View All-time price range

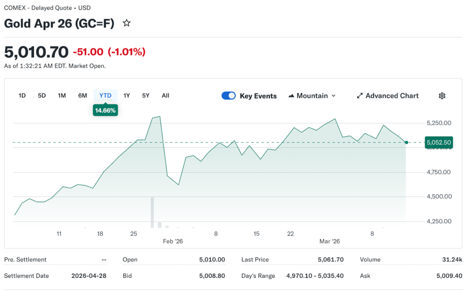[x=165, y=96]
